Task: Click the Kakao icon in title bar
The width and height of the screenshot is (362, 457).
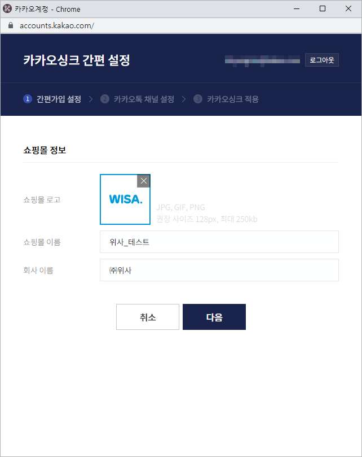Action: pos(7,9)
